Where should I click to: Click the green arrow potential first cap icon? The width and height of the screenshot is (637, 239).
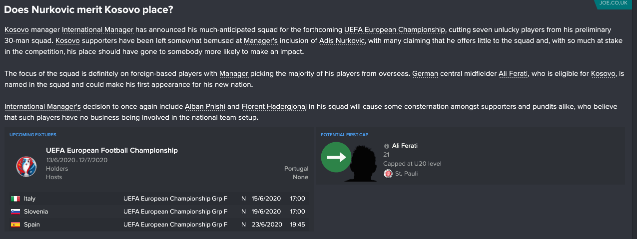336,157
